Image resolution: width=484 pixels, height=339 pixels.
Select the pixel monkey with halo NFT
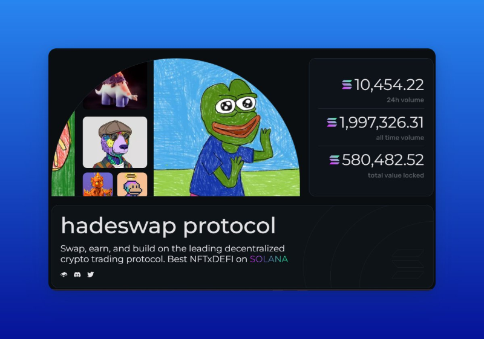pos(132,184)
